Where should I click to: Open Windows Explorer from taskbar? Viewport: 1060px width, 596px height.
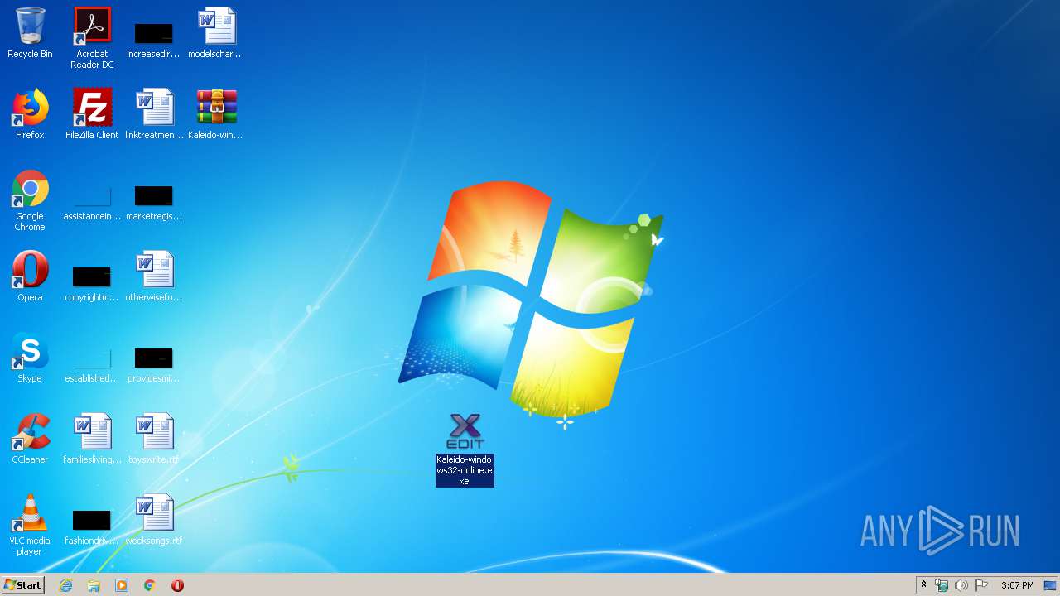[94, 585]
